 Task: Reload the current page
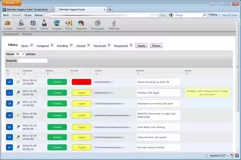click(x=39, y=15)
